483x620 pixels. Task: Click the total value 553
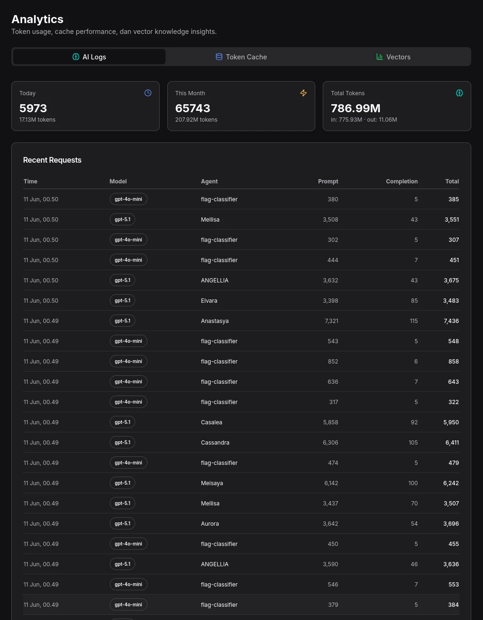pos(453,585)
